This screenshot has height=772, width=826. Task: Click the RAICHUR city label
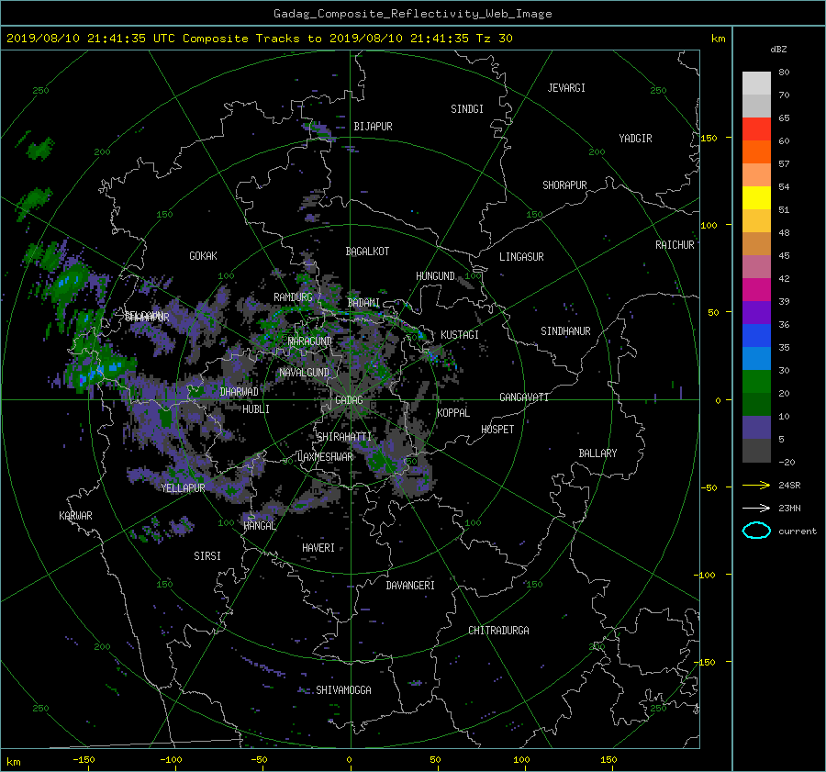pyautogui.click(x=675, y=245)
